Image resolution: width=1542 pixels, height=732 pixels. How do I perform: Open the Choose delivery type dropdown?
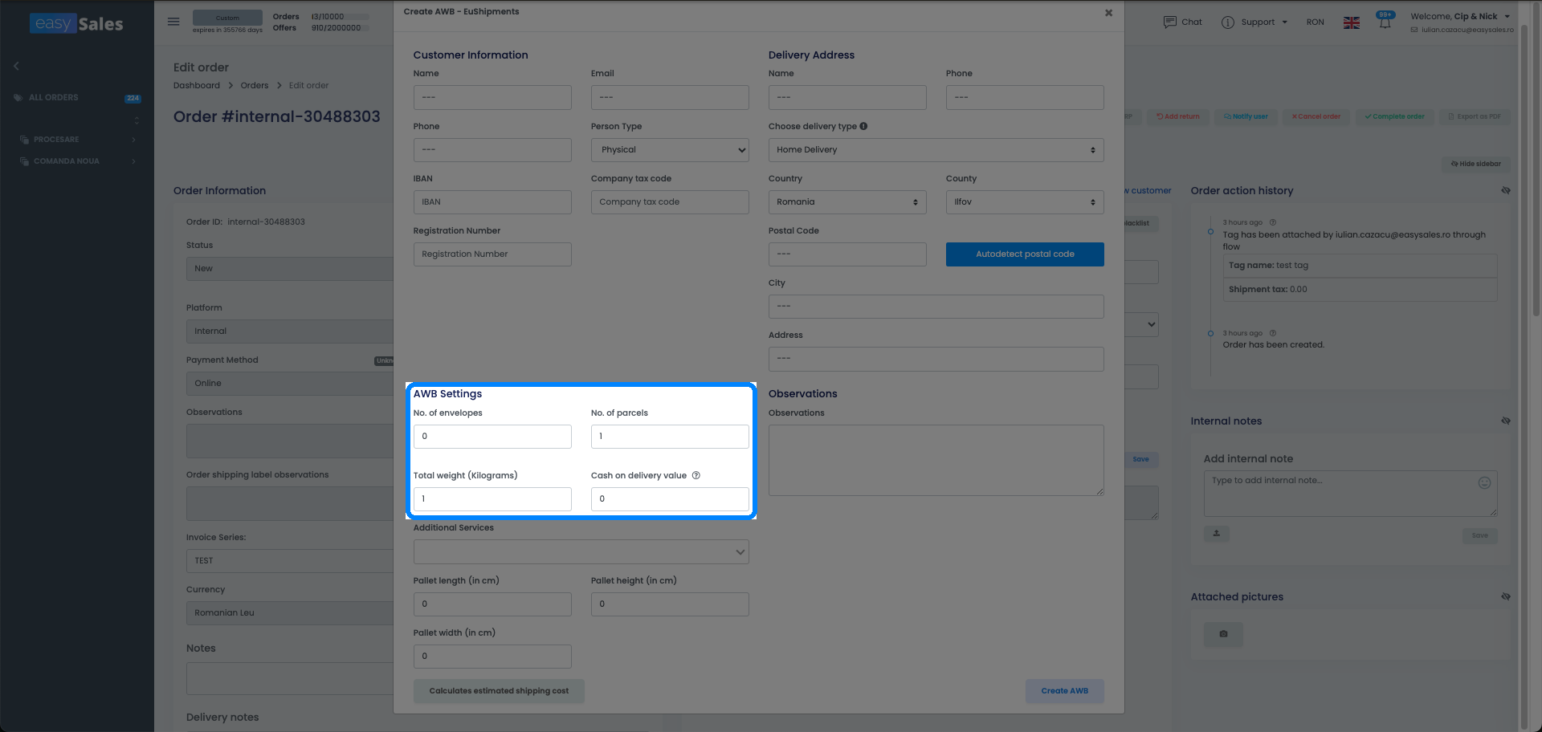tap(936, 150)
